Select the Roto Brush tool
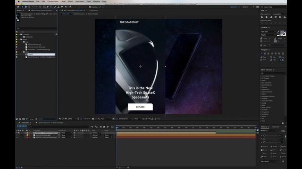302x169 pixels. pyautogui.click(x=66, y=7)
